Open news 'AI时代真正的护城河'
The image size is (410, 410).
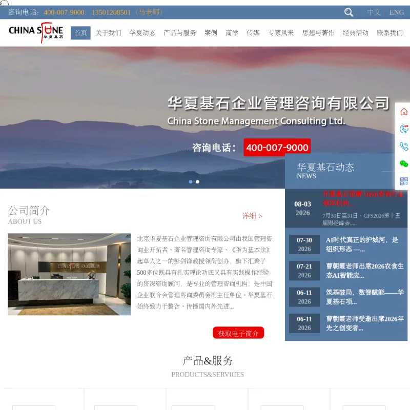point(362,244)
